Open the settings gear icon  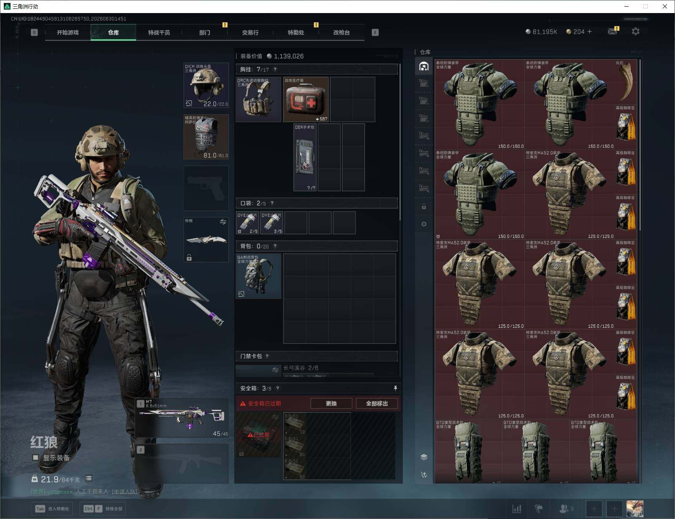635,32
